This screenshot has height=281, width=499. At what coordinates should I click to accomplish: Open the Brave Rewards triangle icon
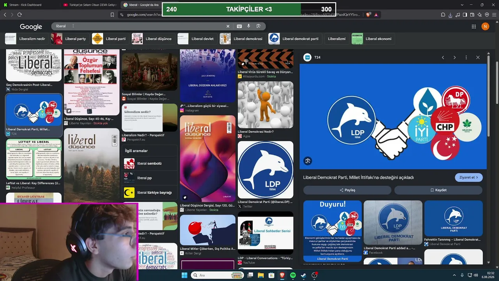(x=376, y=14)
